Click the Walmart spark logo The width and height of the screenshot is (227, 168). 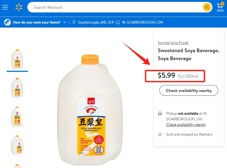19,7
